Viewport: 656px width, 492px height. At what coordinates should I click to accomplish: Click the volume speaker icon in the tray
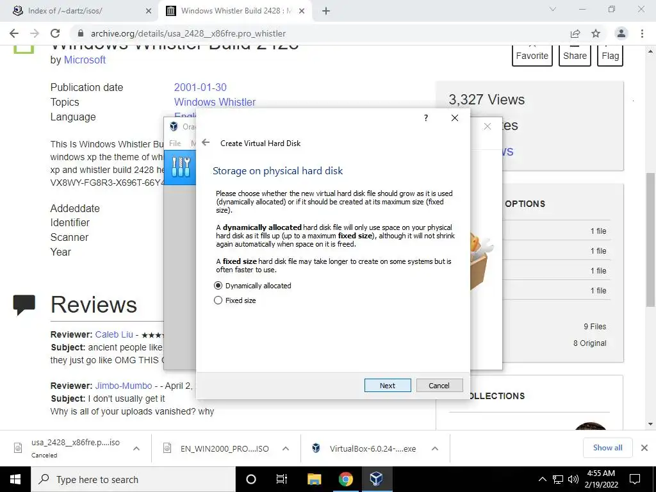pos(573,479)
